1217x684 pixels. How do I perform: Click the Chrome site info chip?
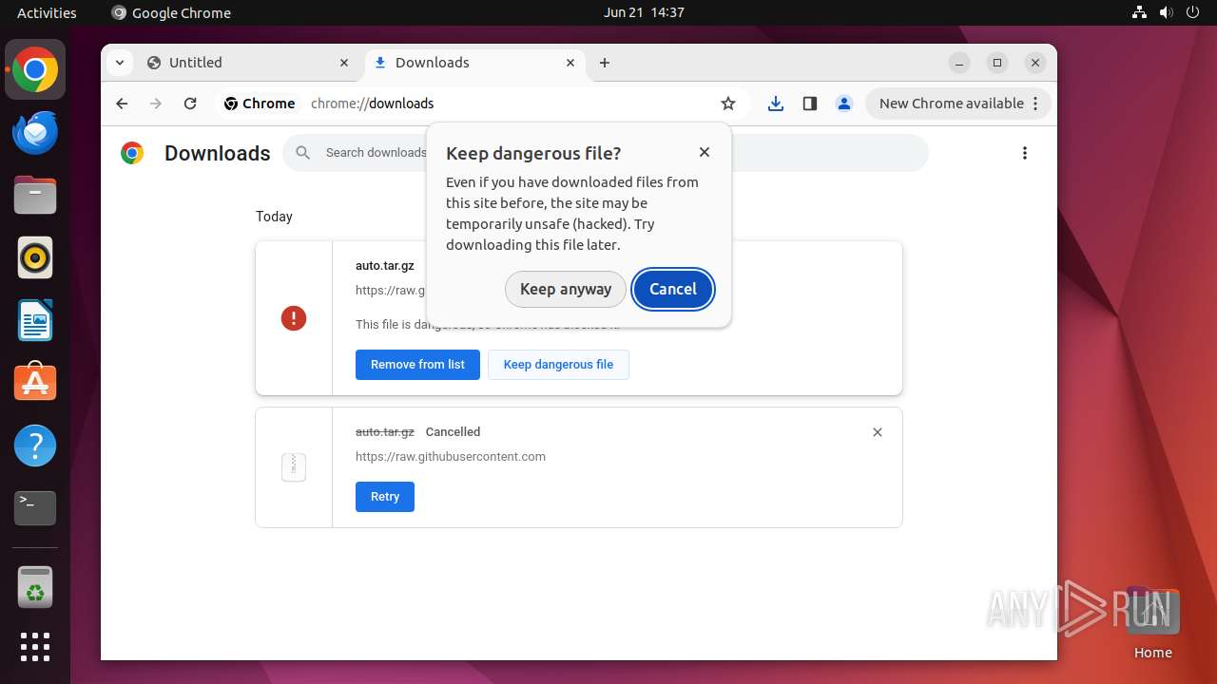coord(260,104)
